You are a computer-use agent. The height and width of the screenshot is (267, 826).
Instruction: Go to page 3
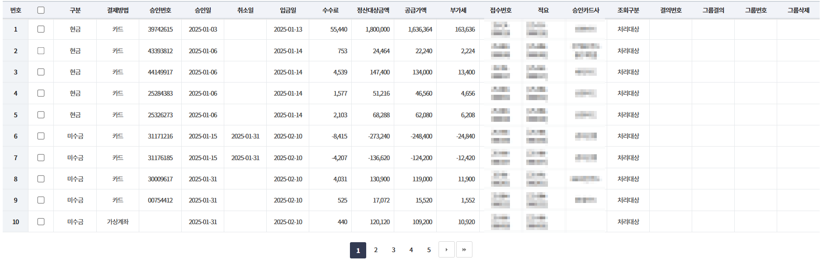[393, 250]
